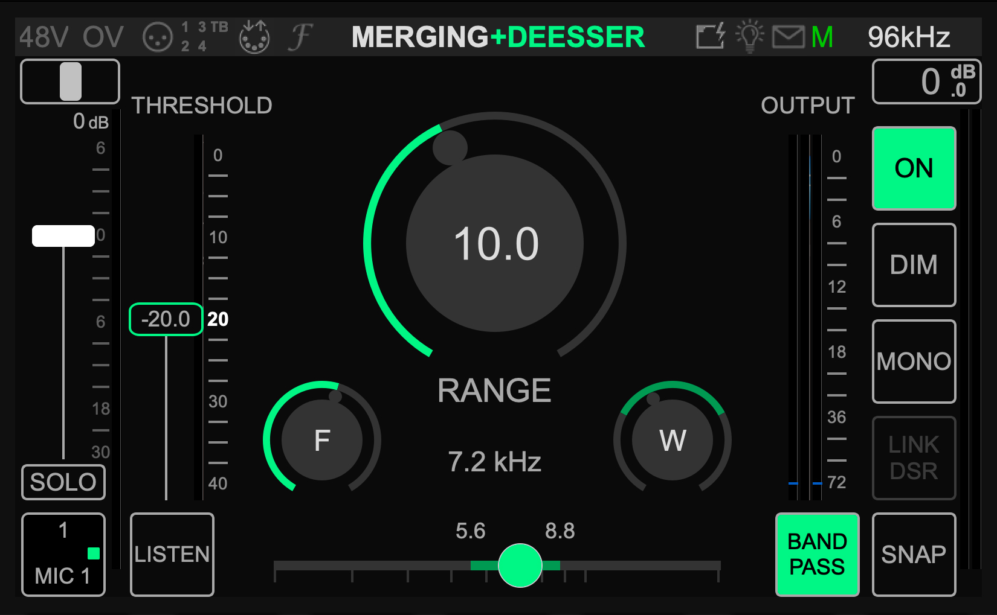The width and height of the screenshot is (997, 615).
Task: Click the OV overload indicator
Action: click(x=103, y=37)
